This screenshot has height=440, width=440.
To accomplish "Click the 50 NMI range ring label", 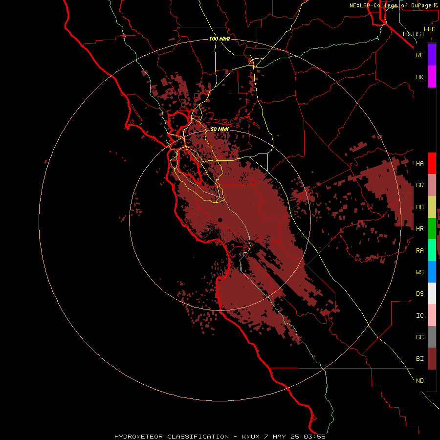I will click(x=220, y=129).
